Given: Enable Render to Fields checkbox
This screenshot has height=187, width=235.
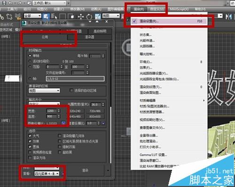Looking at the screenshot, I should [x=30, y=157].
